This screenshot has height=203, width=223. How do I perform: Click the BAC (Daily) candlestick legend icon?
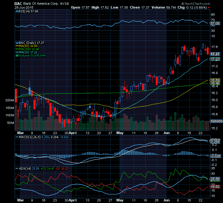17,43
